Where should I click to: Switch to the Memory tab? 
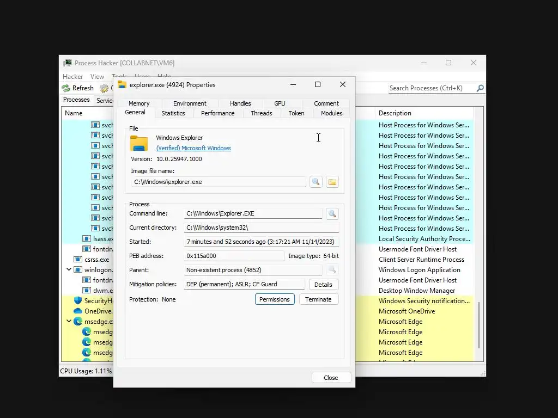tap(139, 103)
